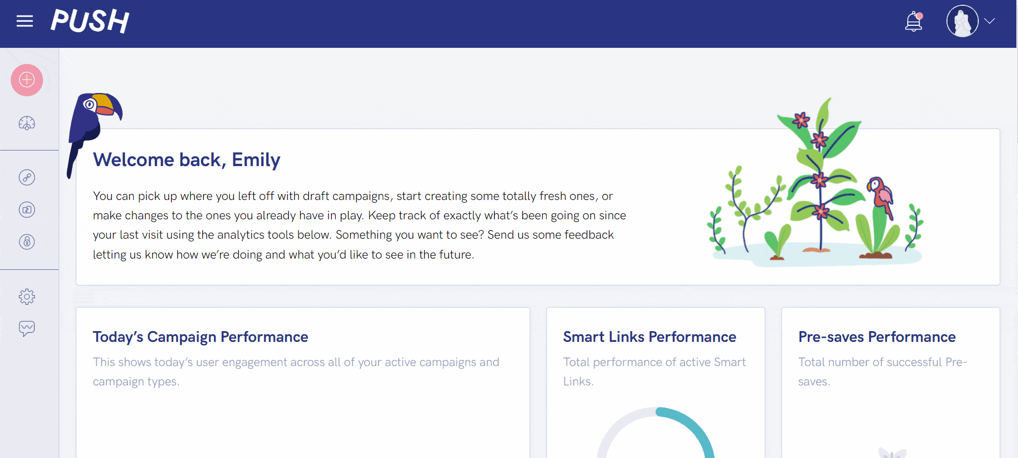
Task: Open the dashboard gauge icon
Action: pyautogui.click(x=27, y=123)
